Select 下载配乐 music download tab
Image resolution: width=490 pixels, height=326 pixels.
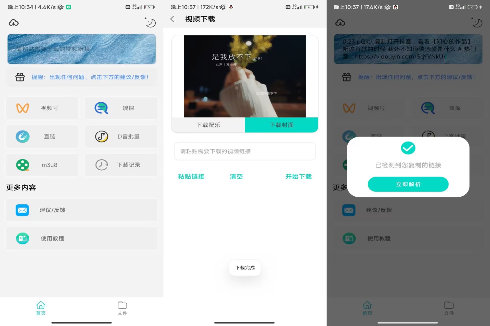coord(208,125)
